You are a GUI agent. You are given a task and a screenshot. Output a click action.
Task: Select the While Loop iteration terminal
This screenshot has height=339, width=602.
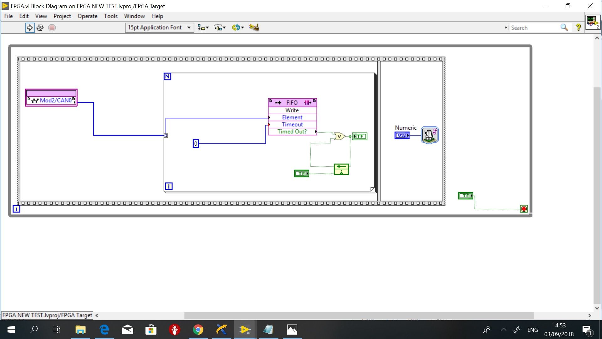point(16,209)
